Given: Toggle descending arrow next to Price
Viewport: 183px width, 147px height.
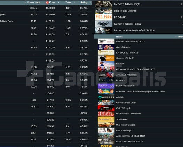Looking at the screenshot, I should pos(59,3).
